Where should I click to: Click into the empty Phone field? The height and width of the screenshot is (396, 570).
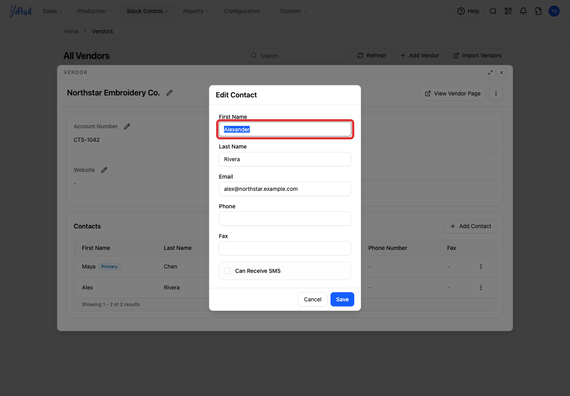tap(285, 219)
